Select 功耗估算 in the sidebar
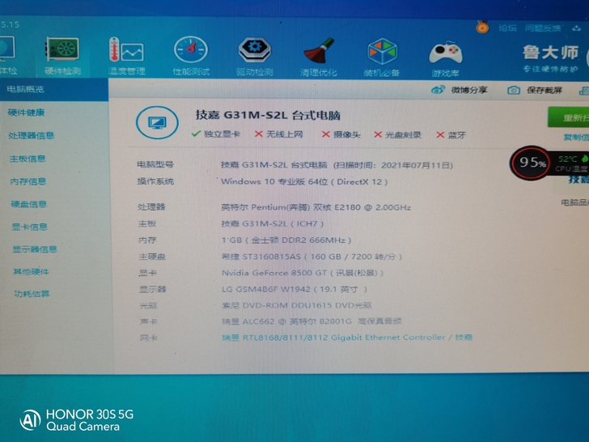The image size is (589, 442). [x=32, y=294]
